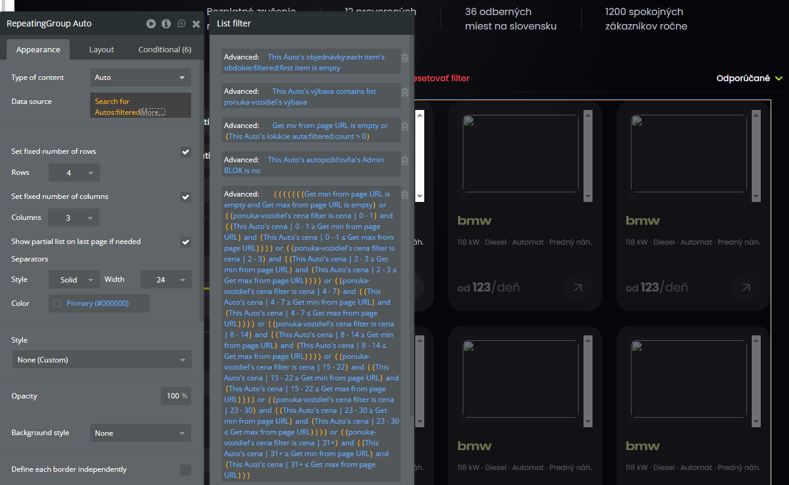789x485 pixels.
Task: Open the Rows dropdown set to 4
Action: pyautogui.click(x=74, y=172)
